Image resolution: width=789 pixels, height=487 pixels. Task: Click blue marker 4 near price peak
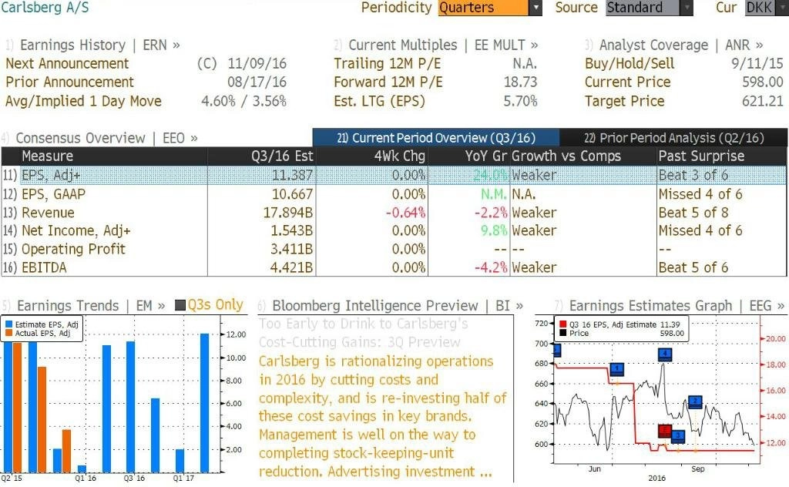point(665,354)
